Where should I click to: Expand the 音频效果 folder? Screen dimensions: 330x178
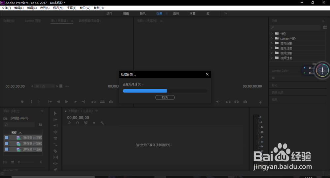272,43
